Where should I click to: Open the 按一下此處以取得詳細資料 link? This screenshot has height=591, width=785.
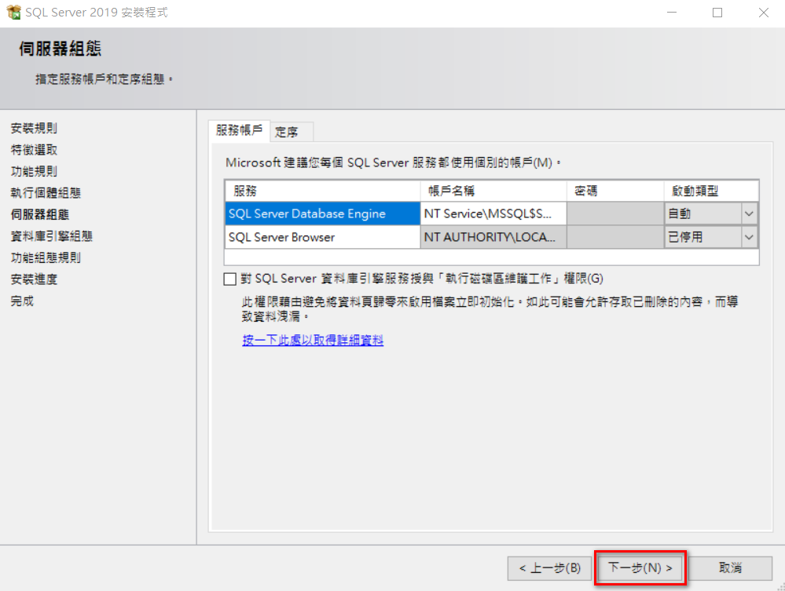coord(313,341)
